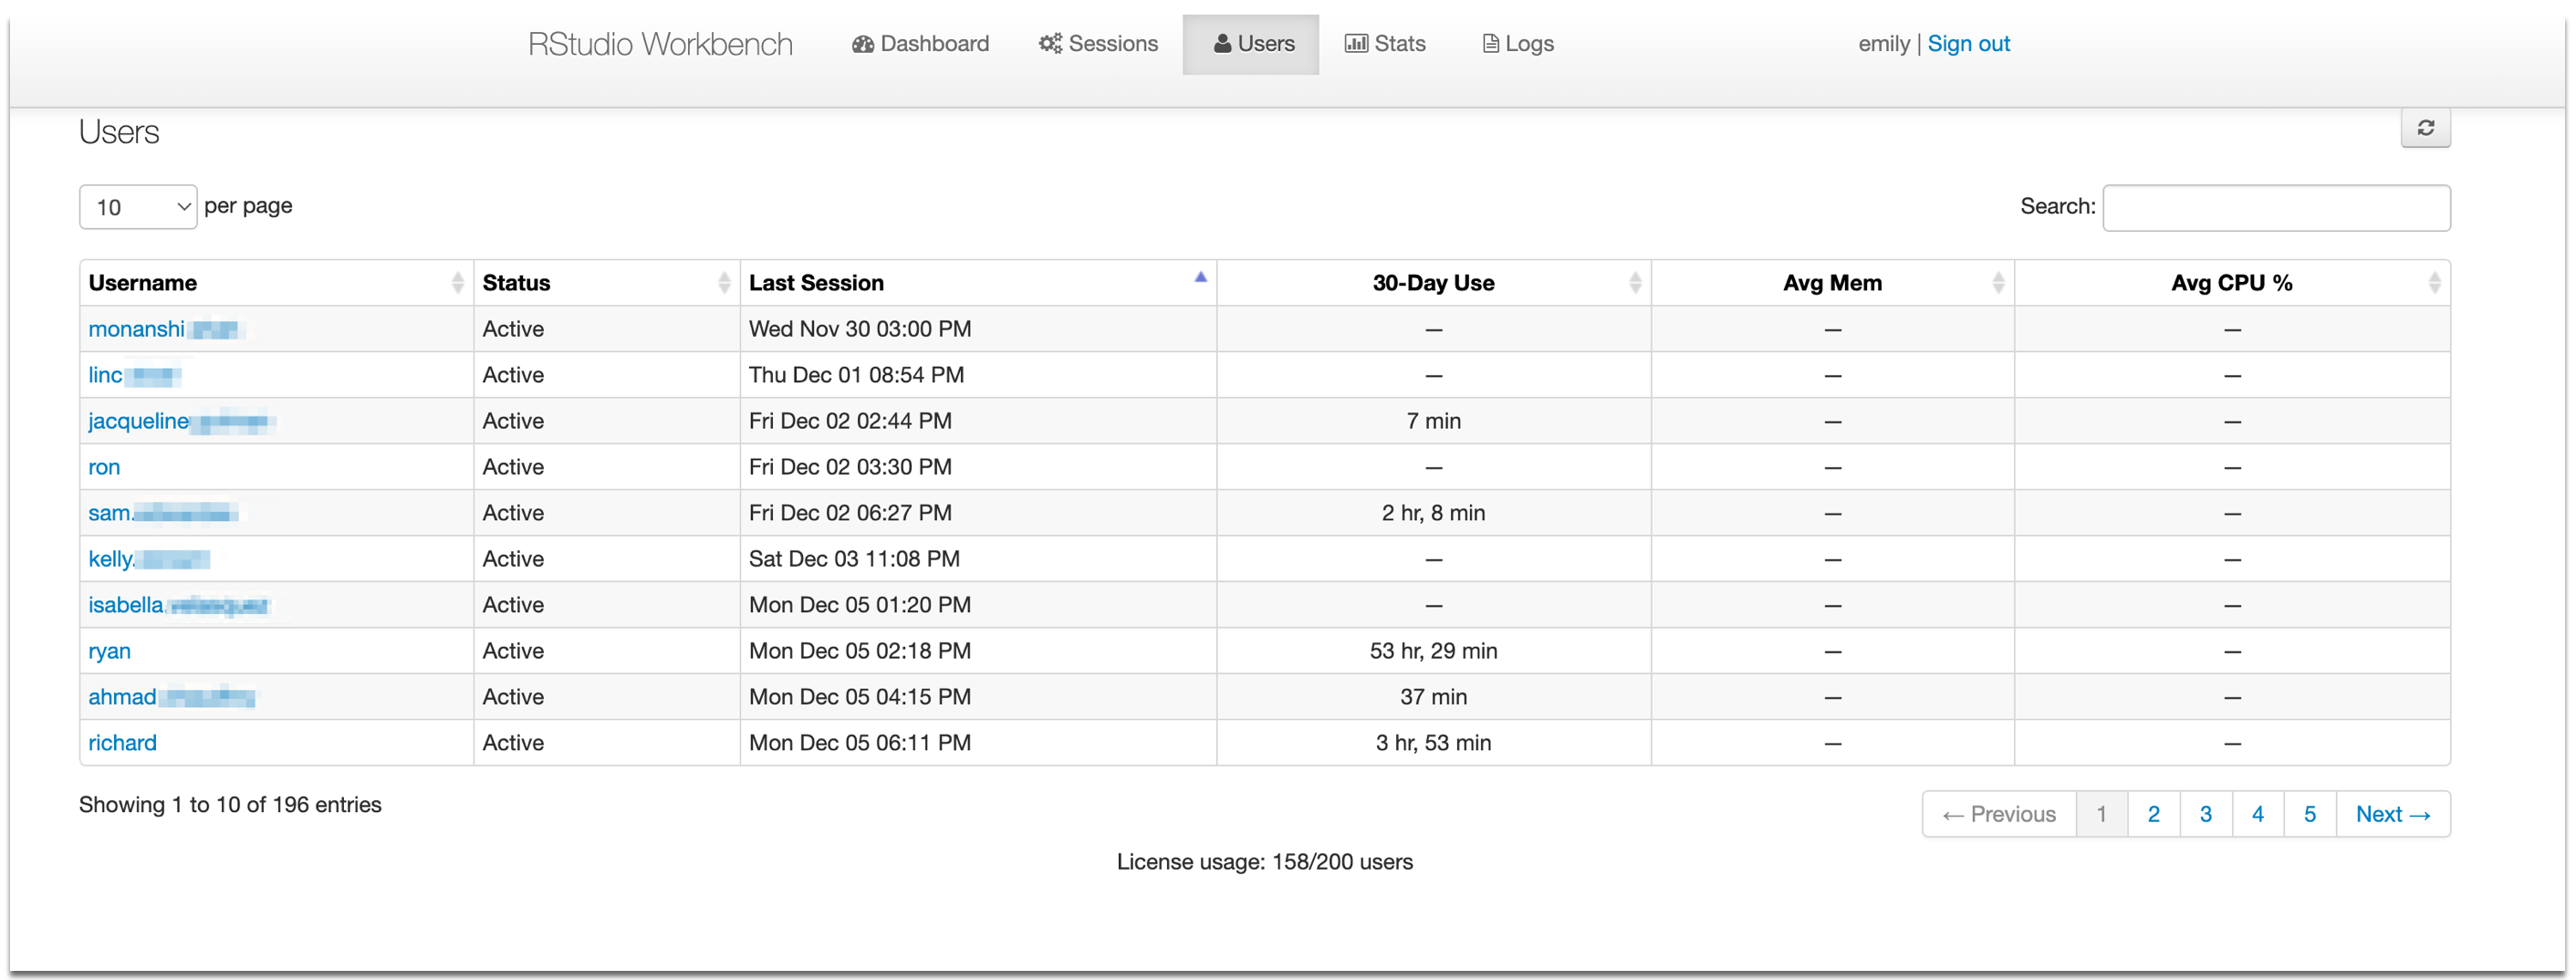Sort by Username column arrows
Viewport: 2576px width, 980px height.
point(457,283)
